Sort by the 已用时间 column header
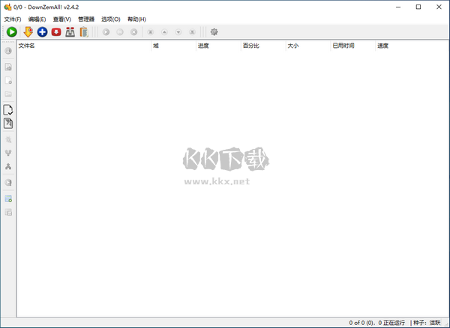The width and height of the screenshot is (450, 328). click(353, 46)
